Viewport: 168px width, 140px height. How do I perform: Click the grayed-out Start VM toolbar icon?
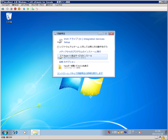[x=7, y=9]
